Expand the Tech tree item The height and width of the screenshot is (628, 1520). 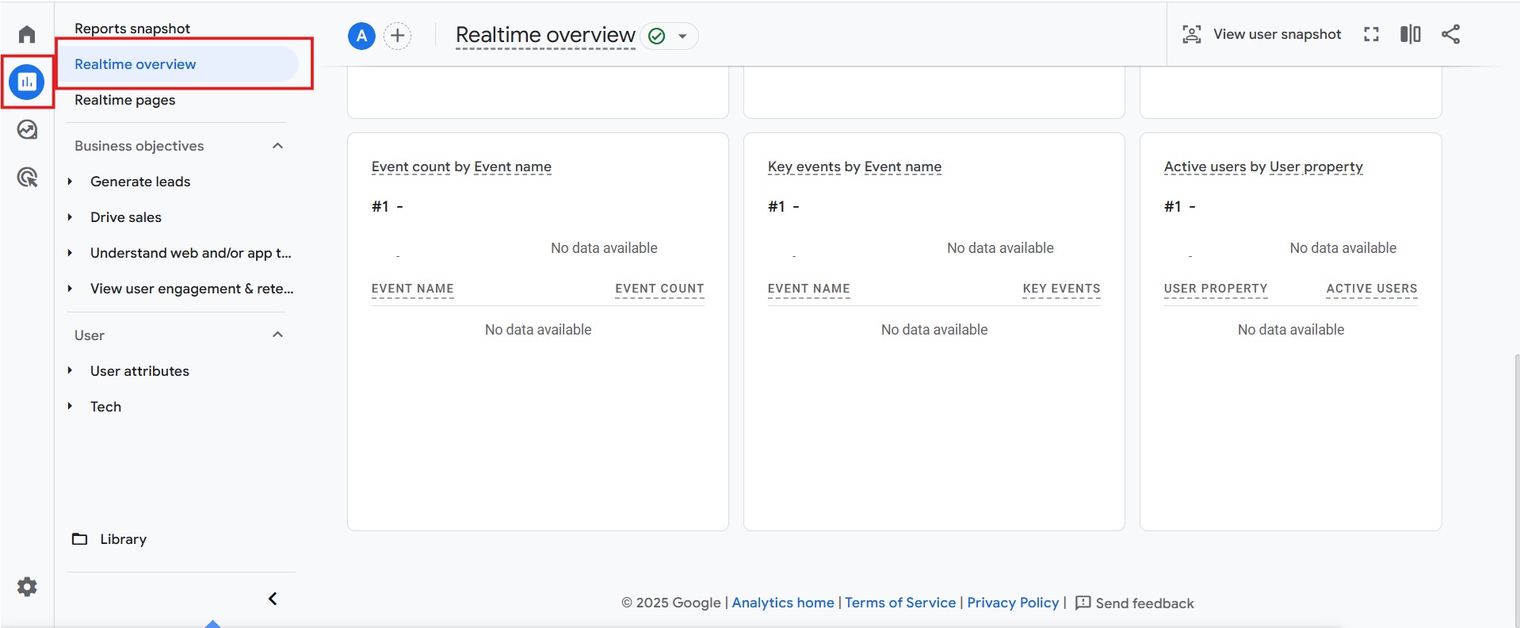[x=71, y=406]
